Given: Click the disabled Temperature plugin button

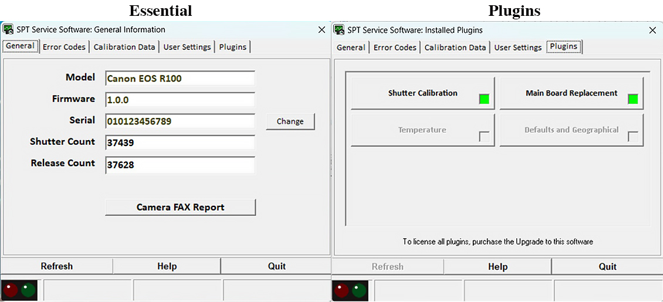Looking at the screenshot, I should click(x=423, y=130).
